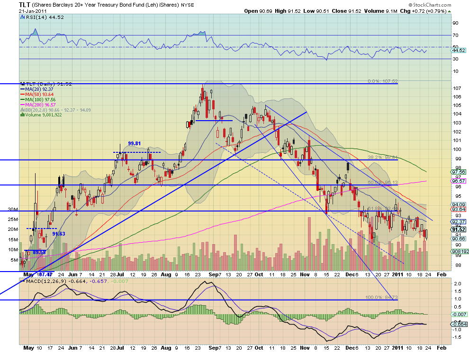Click the red boxed 93.64 axis tag

point(459,209)
